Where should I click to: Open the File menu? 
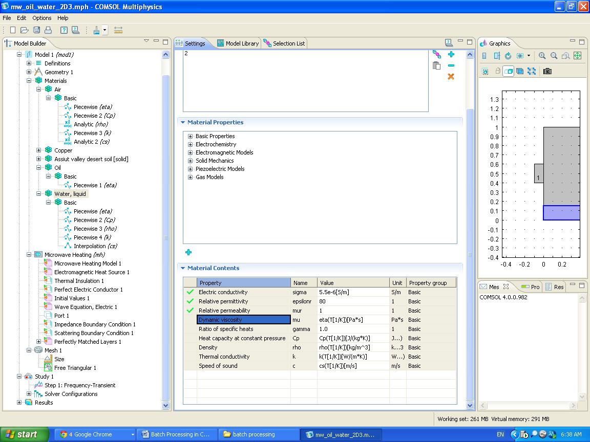coord(7,18)
